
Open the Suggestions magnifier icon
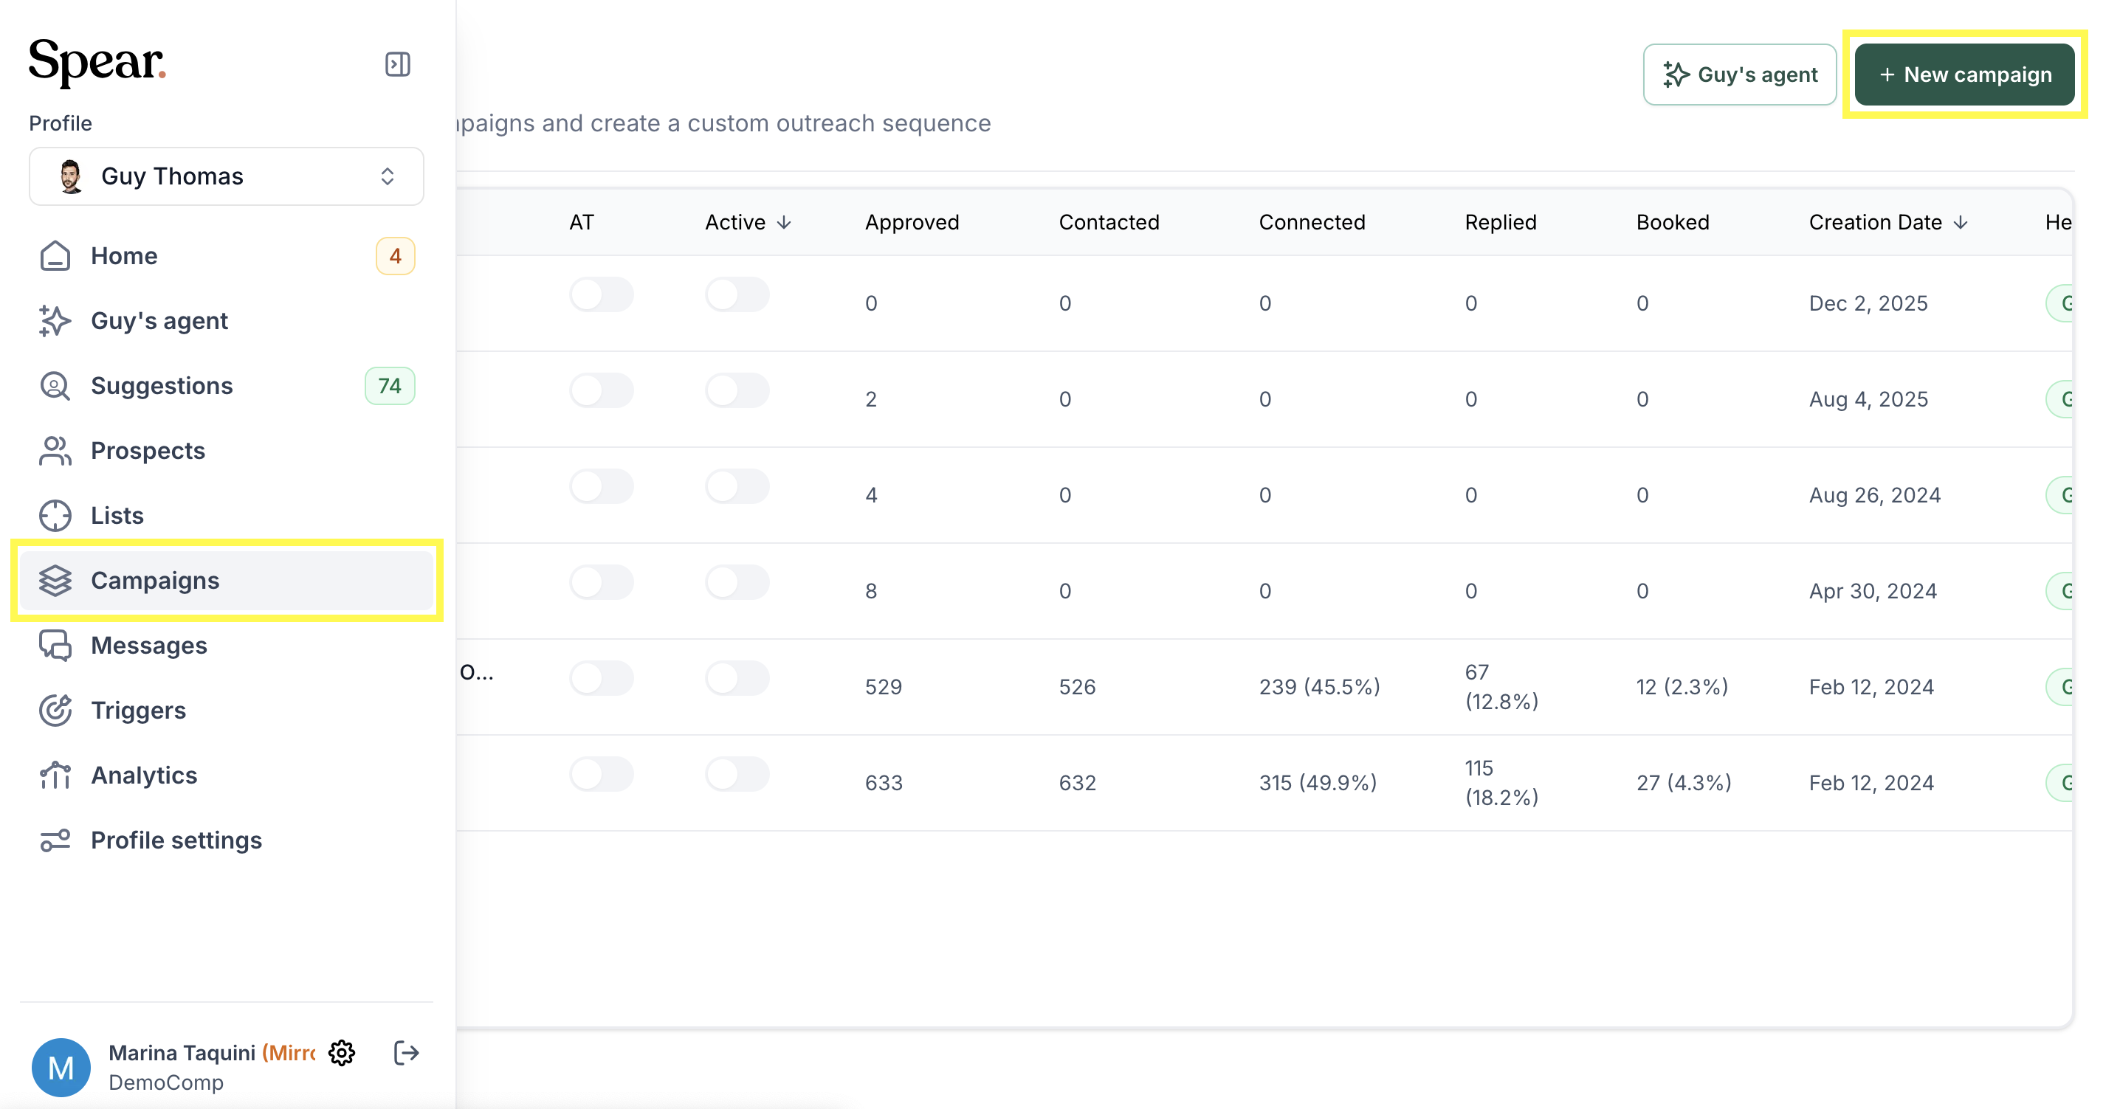[55, 386]
